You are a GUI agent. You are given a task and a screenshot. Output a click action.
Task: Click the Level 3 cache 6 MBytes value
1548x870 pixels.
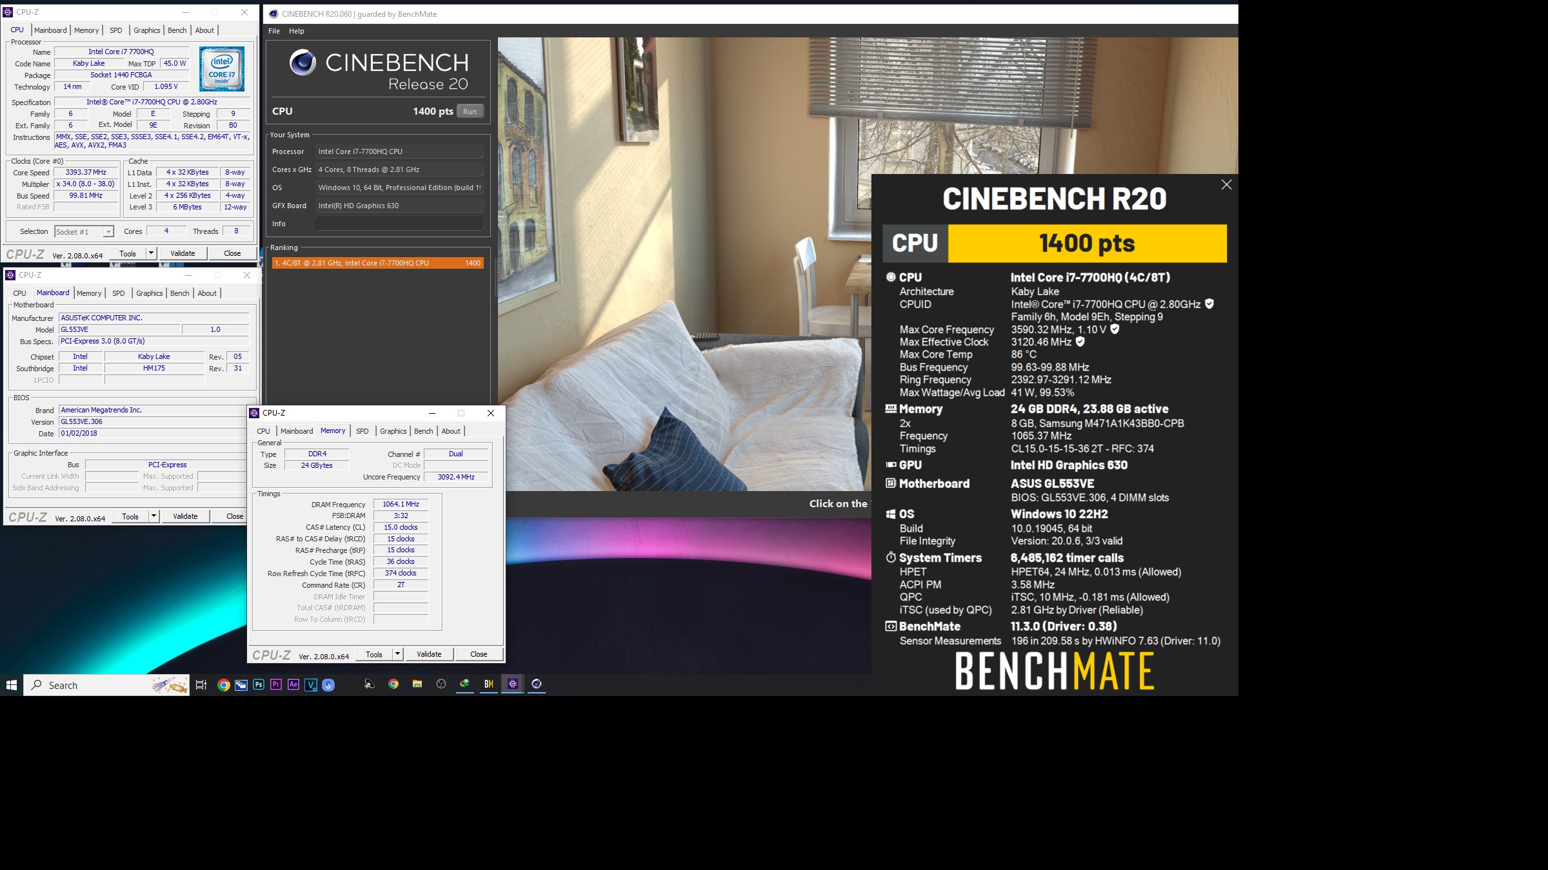[187, 208]
